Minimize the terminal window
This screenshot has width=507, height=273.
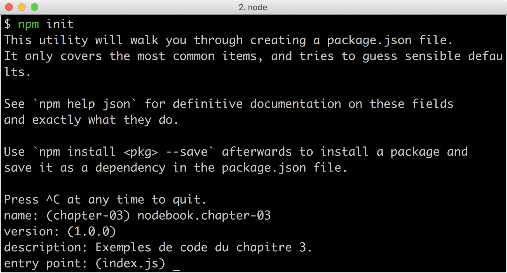(21, 6)
